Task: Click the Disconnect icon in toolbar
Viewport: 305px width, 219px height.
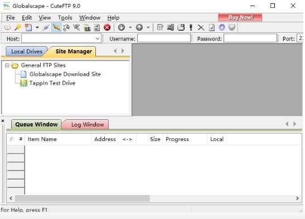Action: coord(66,28)
